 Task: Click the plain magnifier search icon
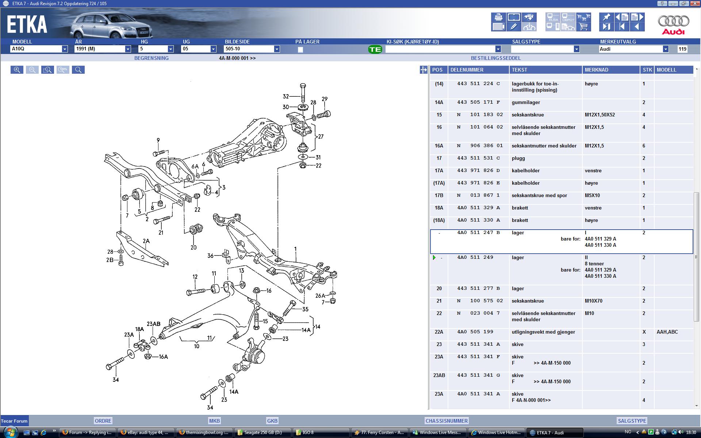coord(78,70)
